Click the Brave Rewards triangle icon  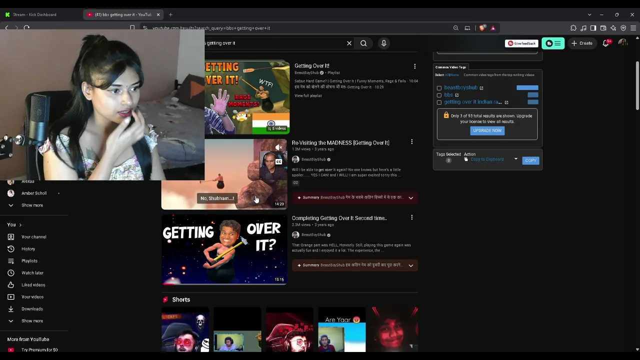[492, 28]
